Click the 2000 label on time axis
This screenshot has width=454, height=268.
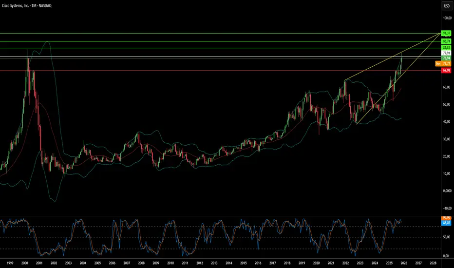(25, 262)
